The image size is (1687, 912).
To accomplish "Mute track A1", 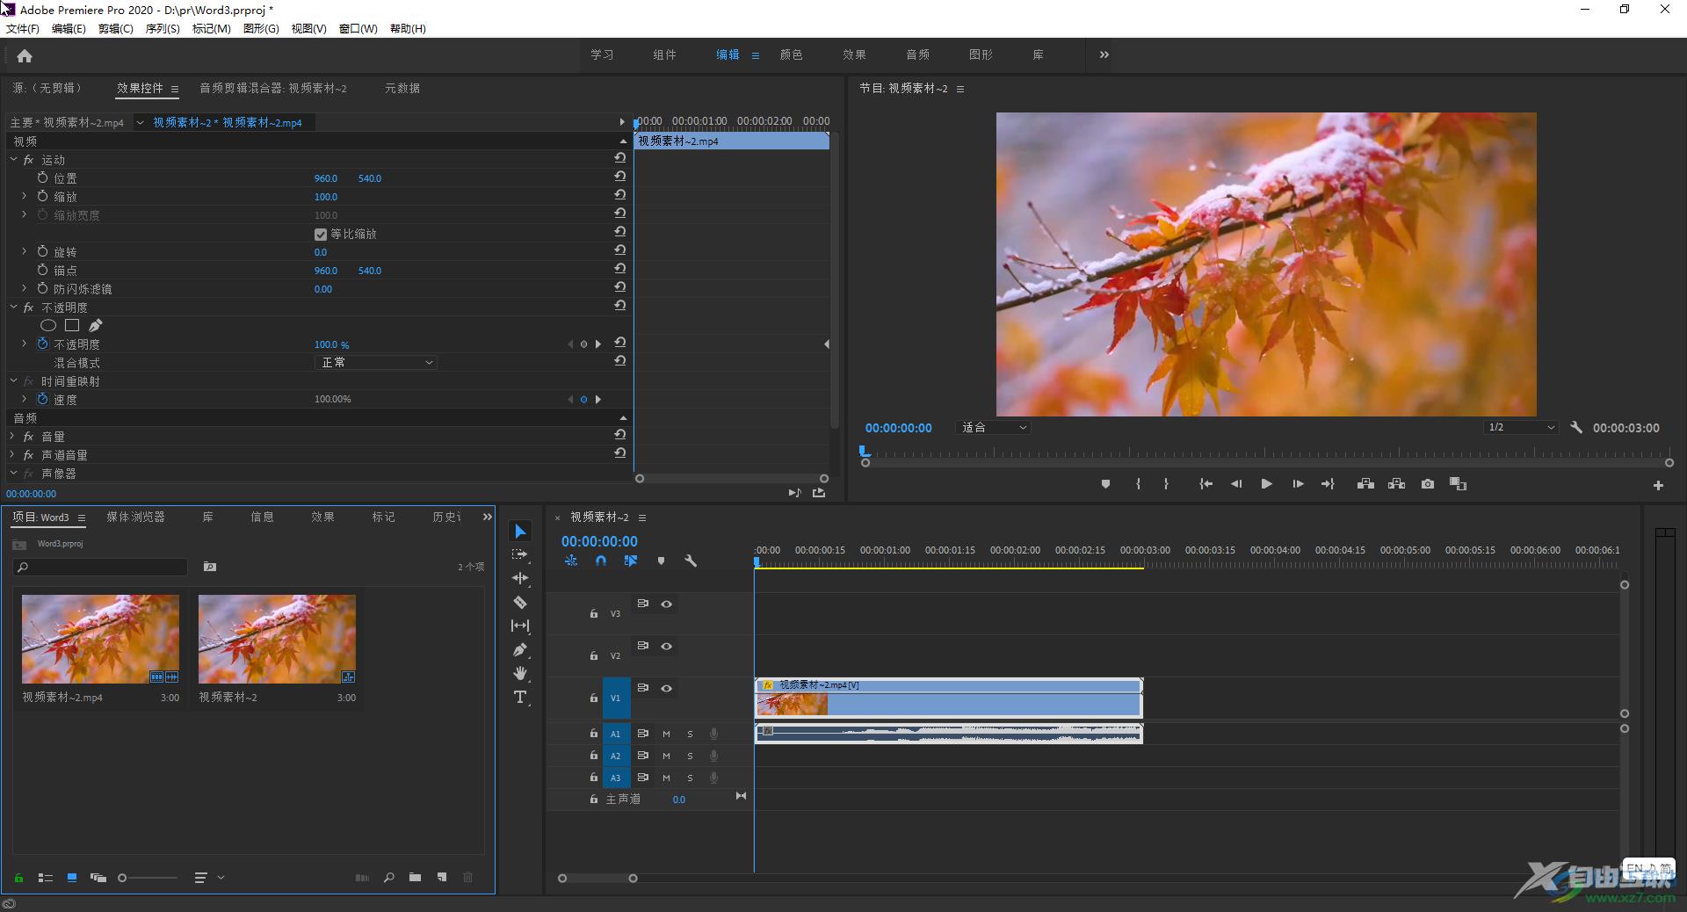I will point(666,734).
